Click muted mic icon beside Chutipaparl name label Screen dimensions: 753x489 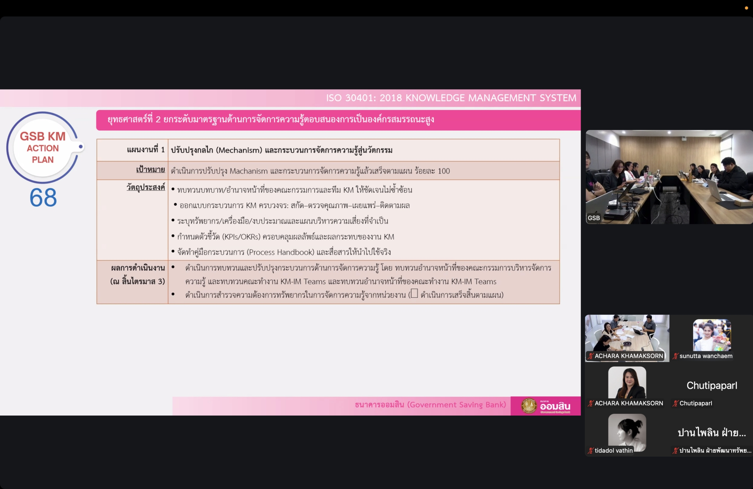[675, 403]
